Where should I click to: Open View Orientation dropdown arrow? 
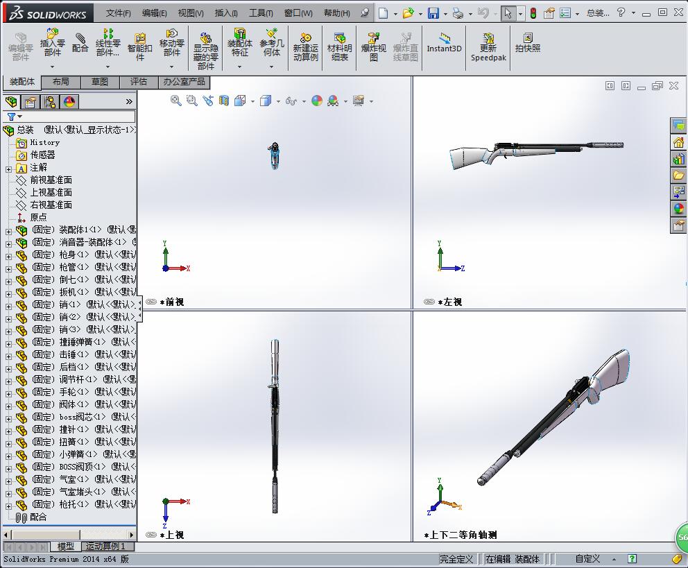point(252,101)
